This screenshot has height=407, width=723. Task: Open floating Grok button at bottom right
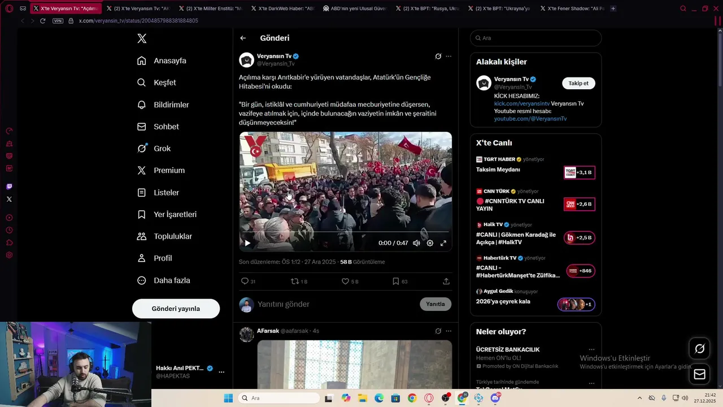click(699, 349)
